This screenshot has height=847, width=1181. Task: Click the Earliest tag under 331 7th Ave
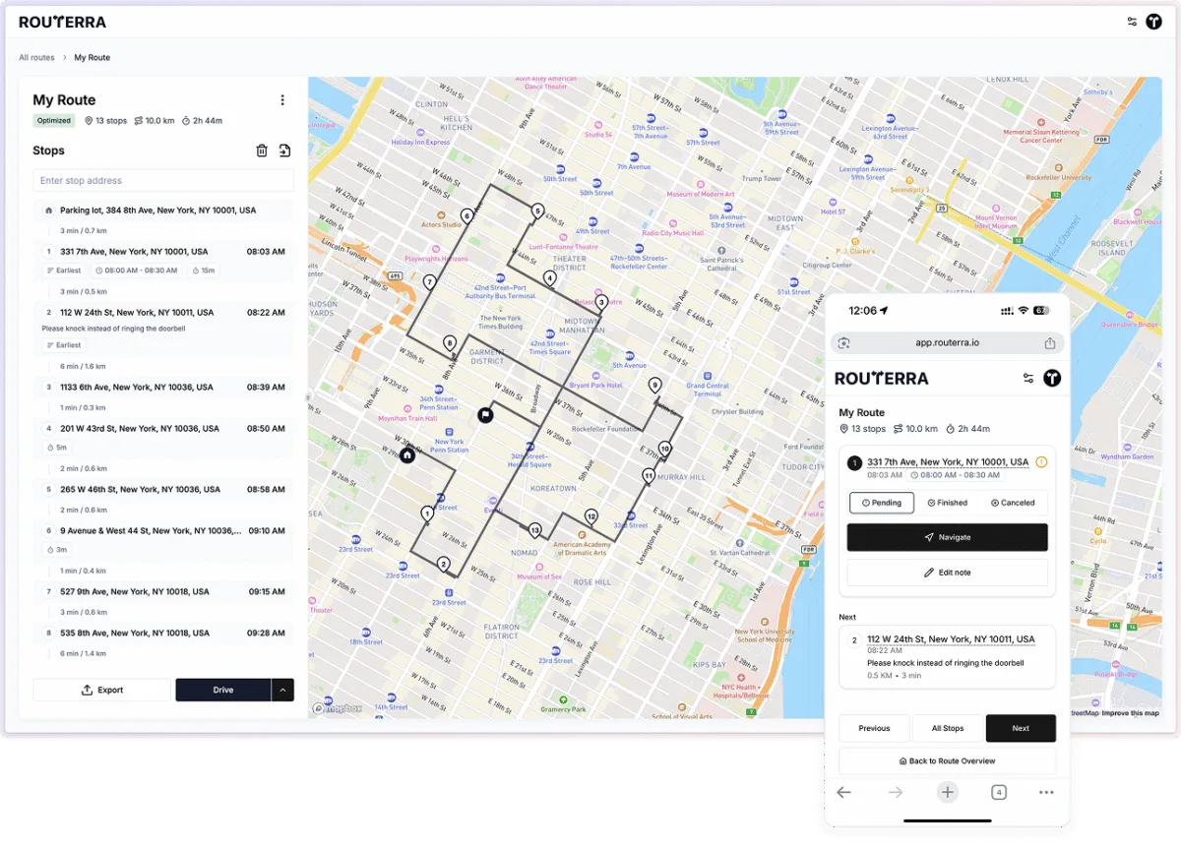tap(64, 271)
